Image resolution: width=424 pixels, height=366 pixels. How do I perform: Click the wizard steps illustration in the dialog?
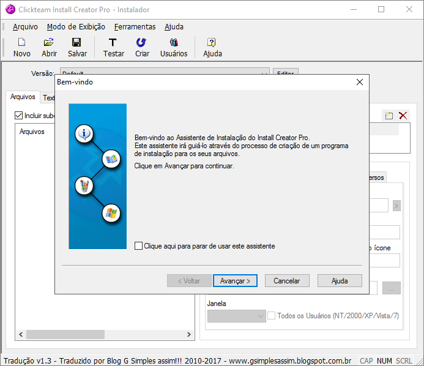click(x=97, y=176)
